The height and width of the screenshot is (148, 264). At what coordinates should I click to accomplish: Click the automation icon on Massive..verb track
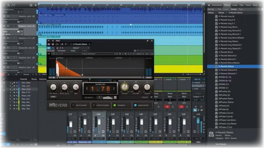point(33,16)
